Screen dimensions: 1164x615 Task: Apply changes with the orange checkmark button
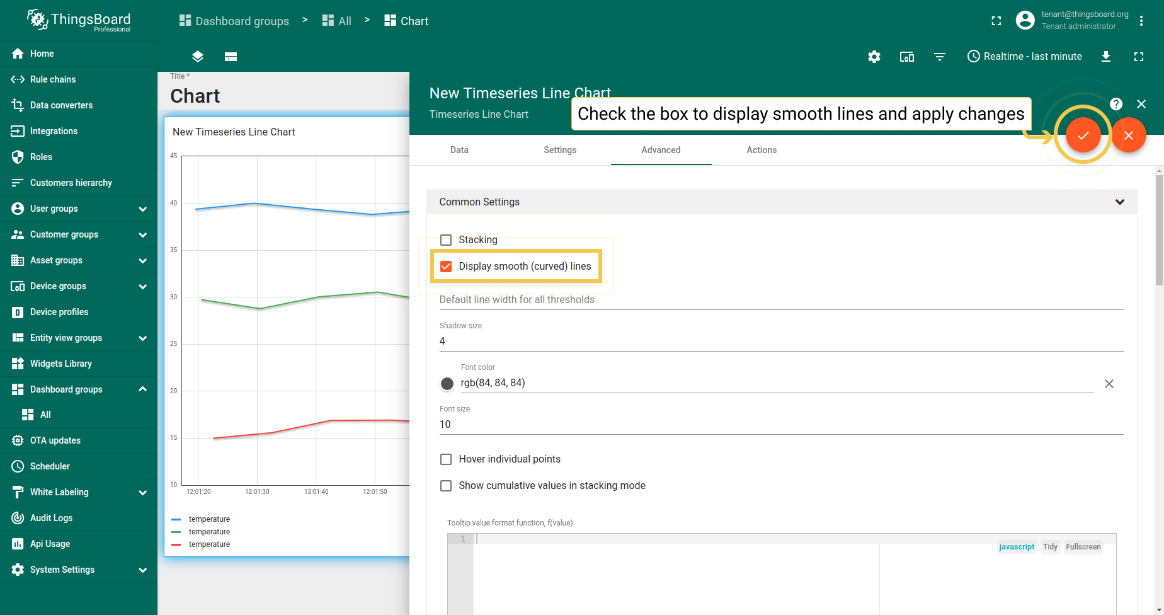click(x=1083, y=135)
